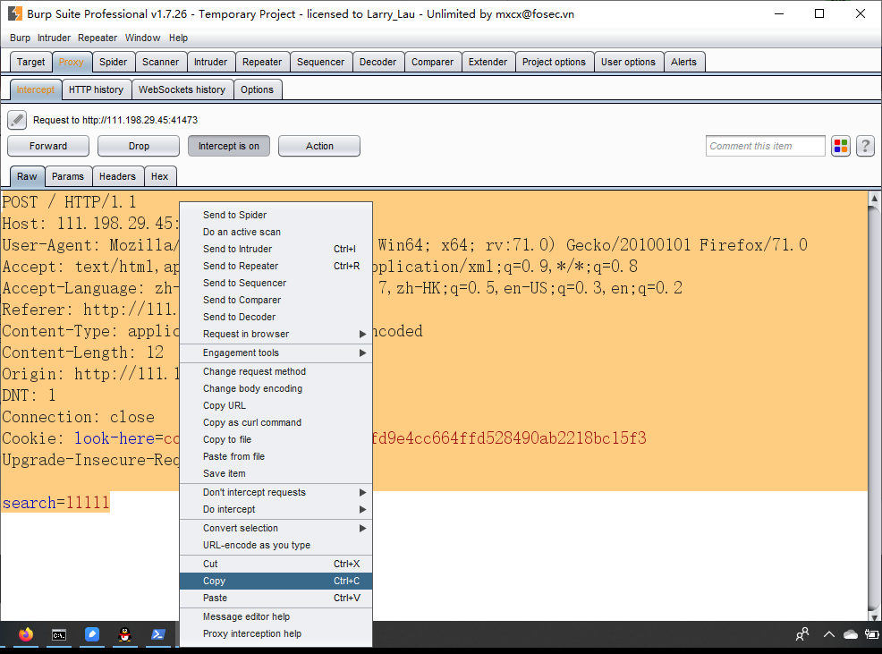882x654 pixels.
Task: Open the Intruder tab
Action: click(211, 62)
